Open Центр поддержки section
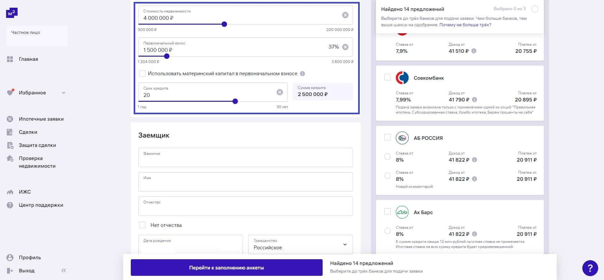The height and width of the screenshot is (280, 604). [x=41, y=205]
